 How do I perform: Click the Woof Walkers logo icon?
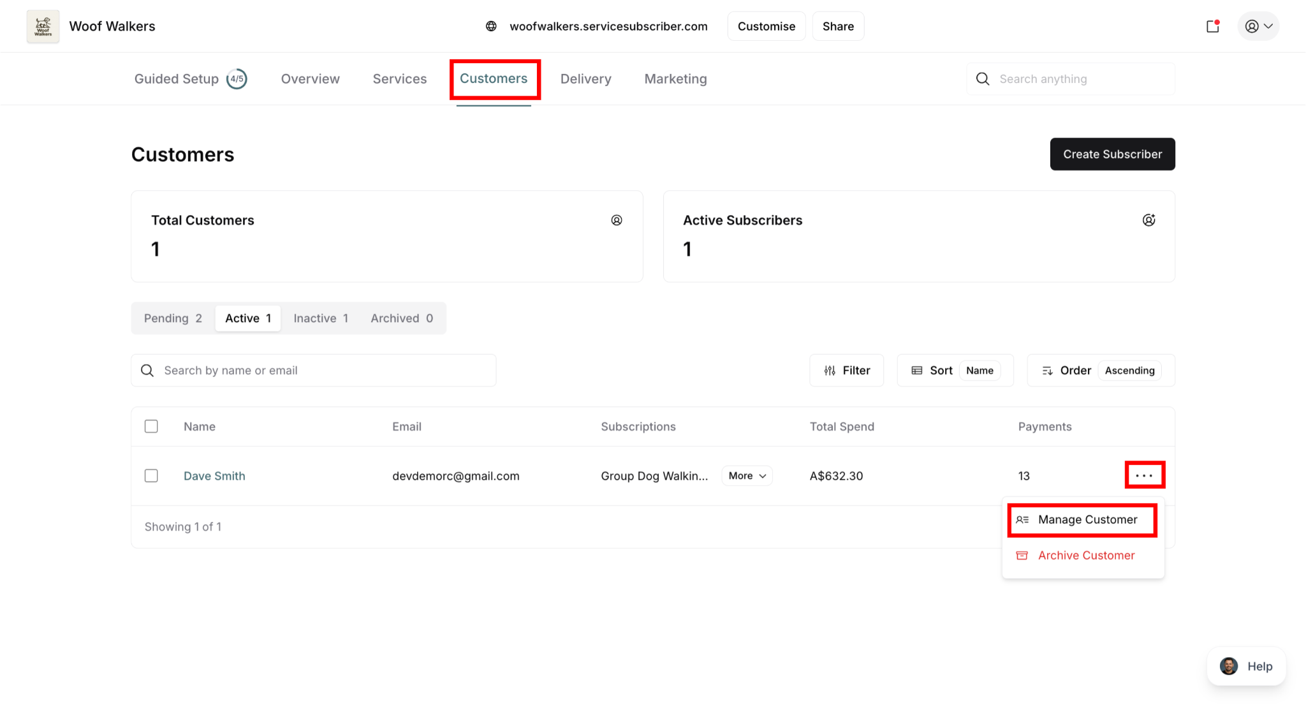coord(43,26)
